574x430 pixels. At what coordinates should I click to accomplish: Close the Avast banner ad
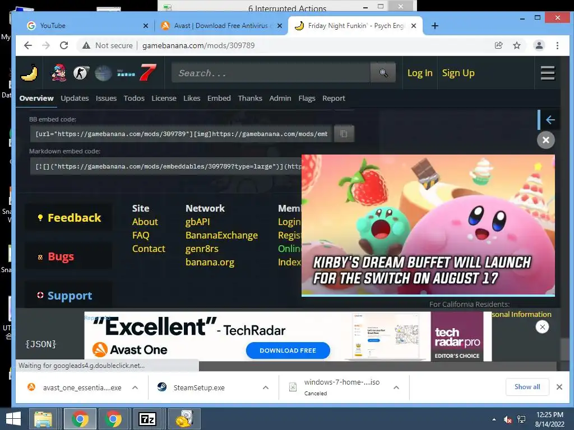pos(542,326)
